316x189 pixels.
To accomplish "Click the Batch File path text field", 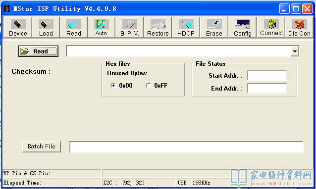I will (x=186, y=147).
